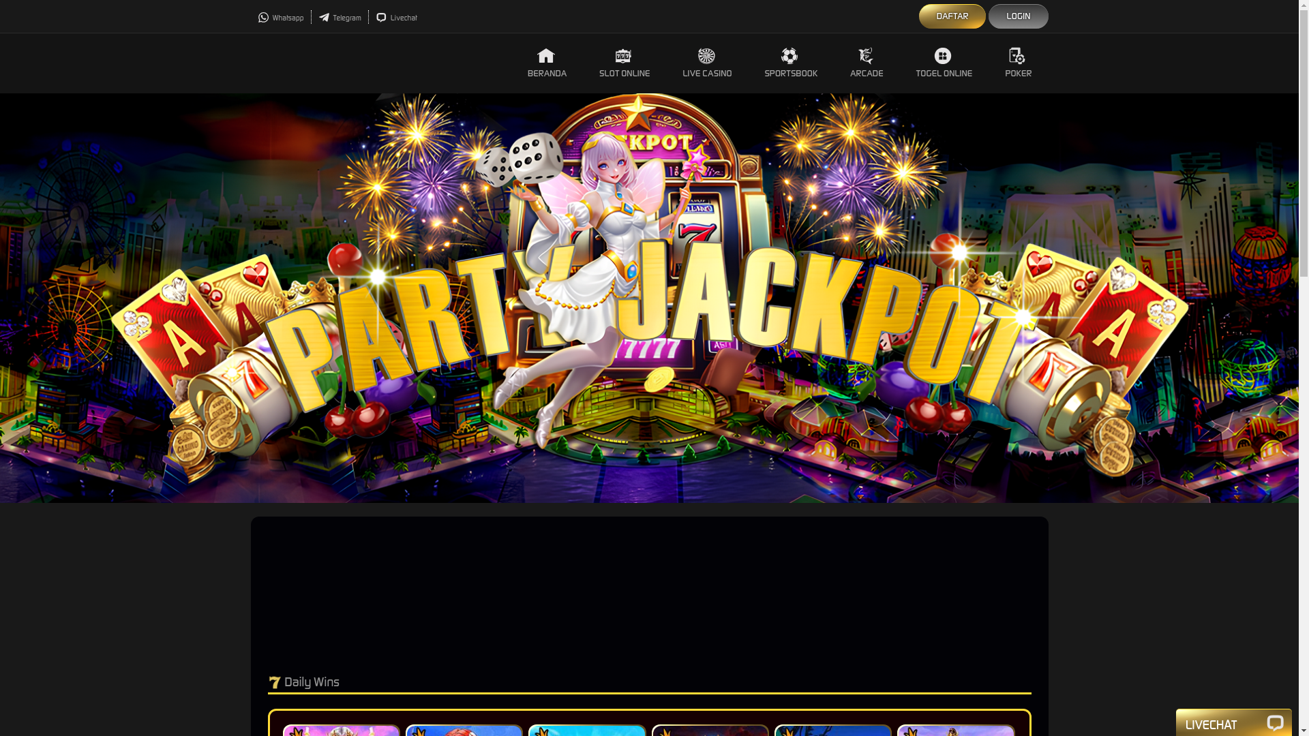The image size is (1309, 736).
Task: Click the Party Jackpot hero banner
Action: 649,298
